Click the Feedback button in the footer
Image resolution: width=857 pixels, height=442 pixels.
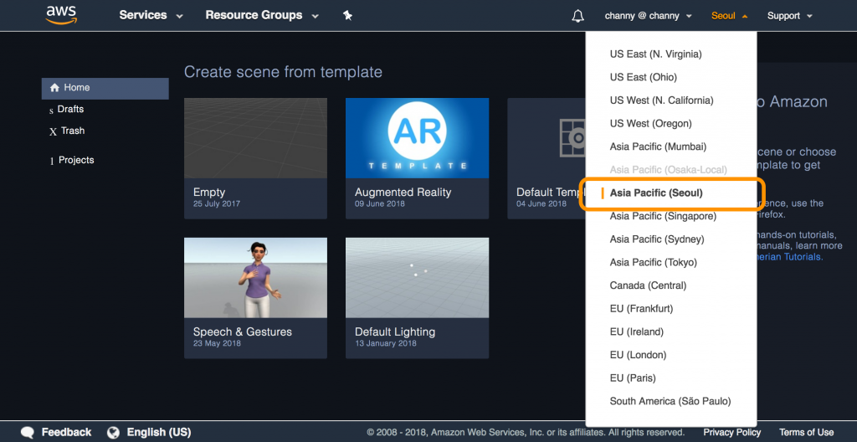pyautogui.click(x=56, y=432)
